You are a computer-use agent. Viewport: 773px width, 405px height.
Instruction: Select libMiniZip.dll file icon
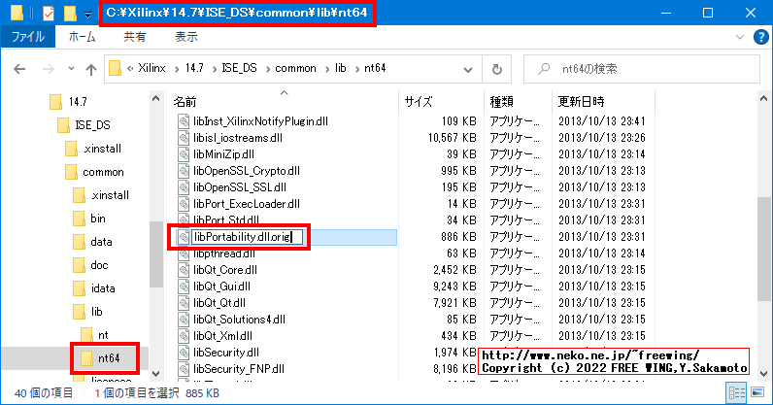click(x=184, y=154)
